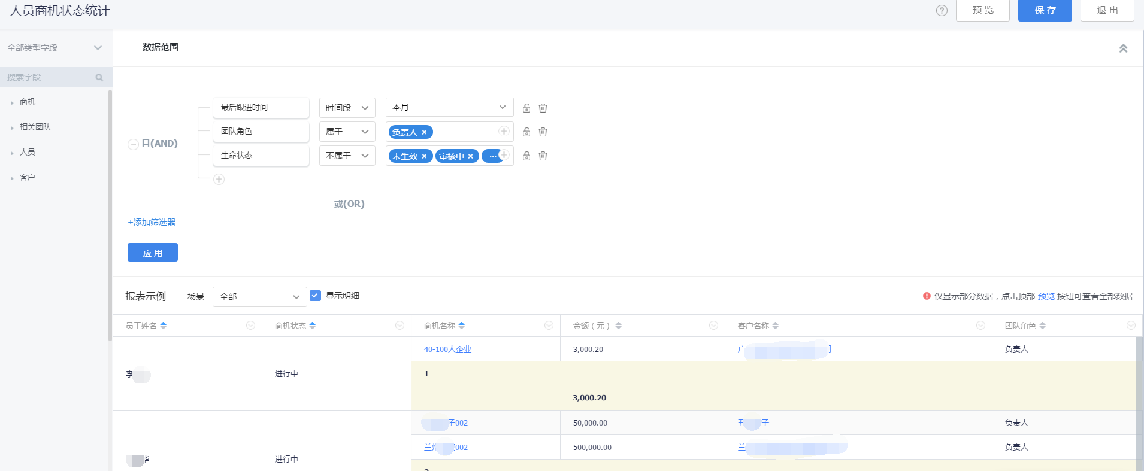Show the hidden tags via the ellipsis chip
The width and height of the screenshot is (1144, 471).
point(492,156)
